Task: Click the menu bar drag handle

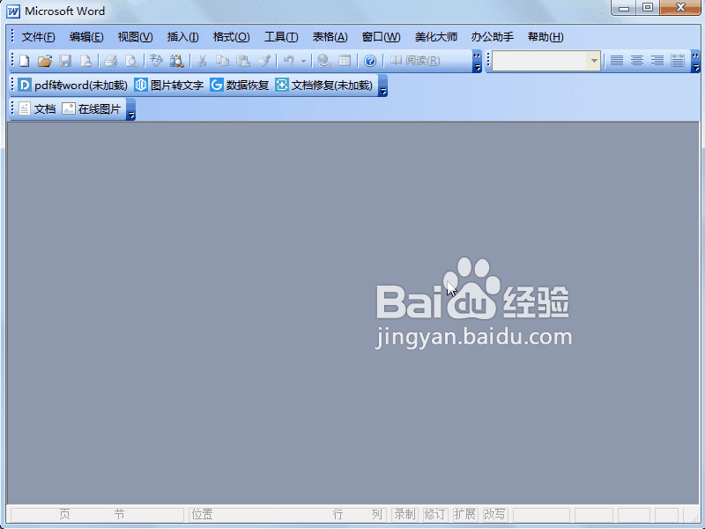Action: pyautogui.click(x=12, y=36)
